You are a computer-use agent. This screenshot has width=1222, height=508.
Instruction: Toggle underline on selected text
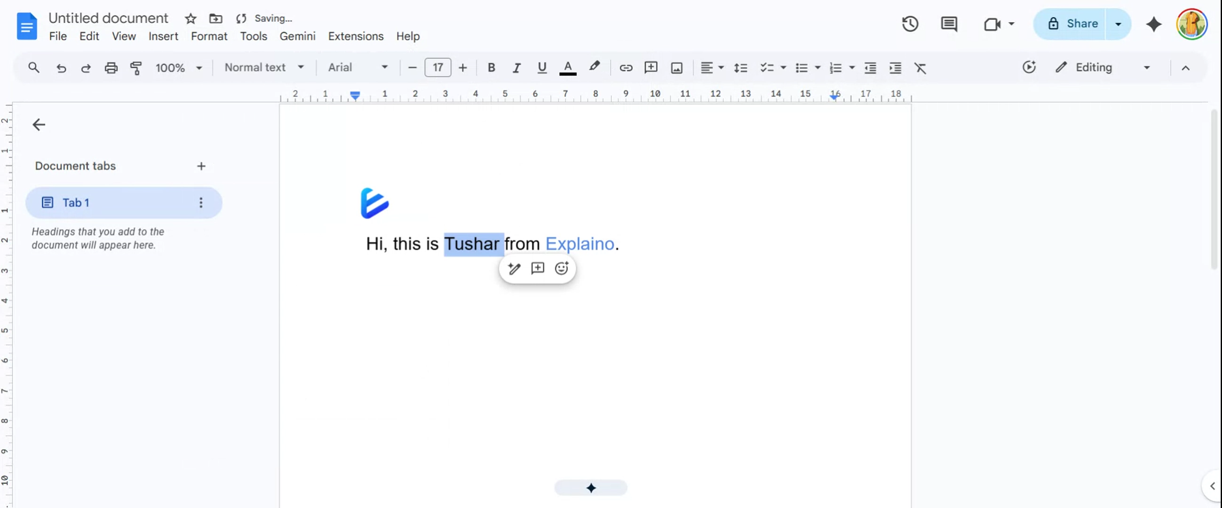[542, 68]
